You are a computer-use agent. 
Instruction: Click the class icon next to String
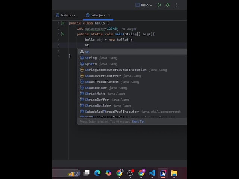click(x=82, y=58)
